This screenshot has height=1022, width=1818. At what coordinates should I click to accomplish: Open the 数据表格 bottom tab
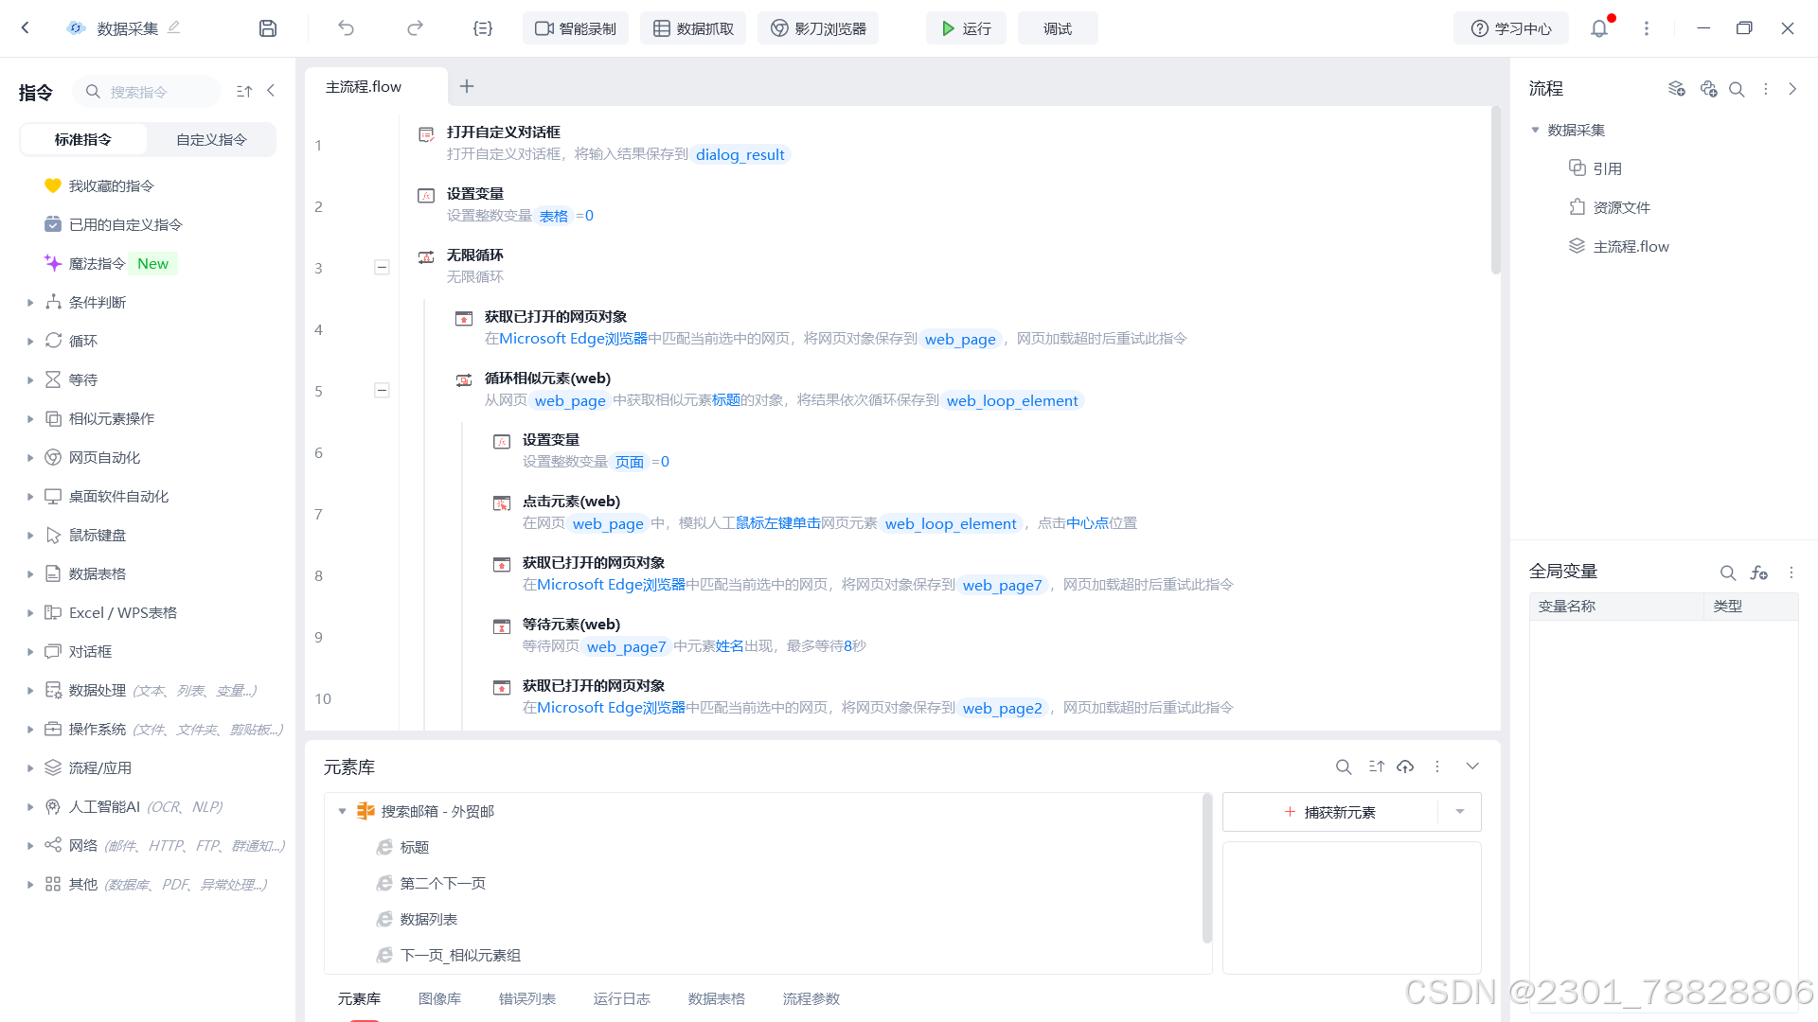tap(716, 998)
